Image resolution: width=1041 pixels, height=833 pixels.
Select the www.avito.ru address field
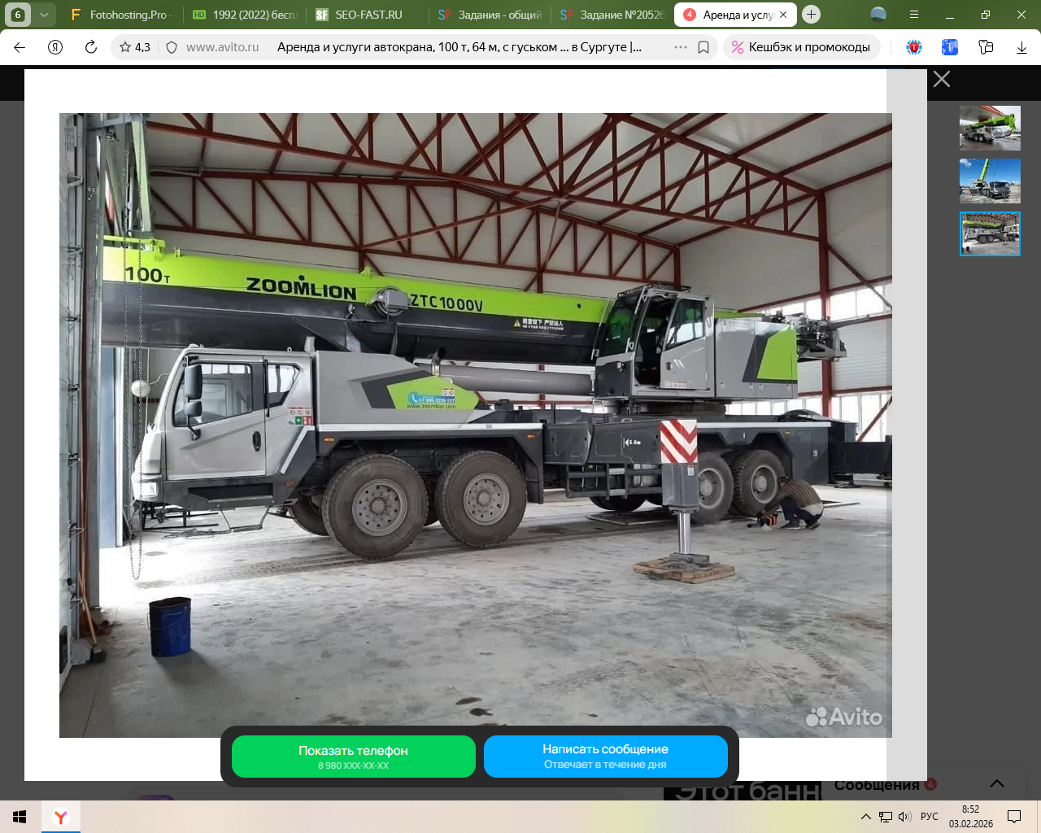(x=222, y=47)
